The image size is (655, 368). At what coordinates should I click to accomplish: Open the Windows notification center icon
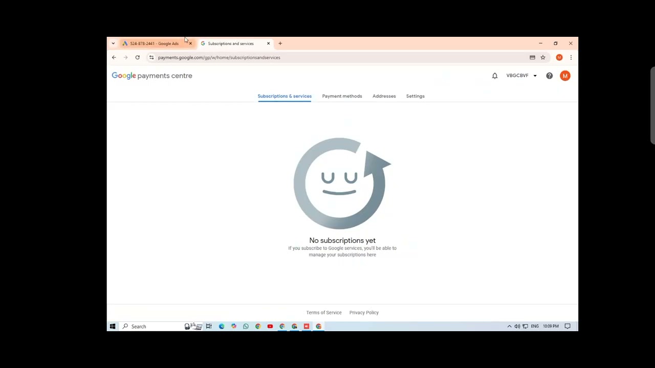567,326
